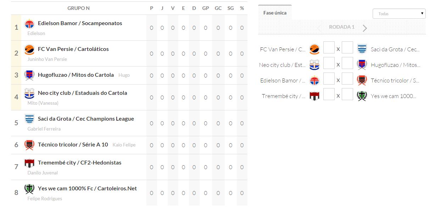
Task: Click Neo city club crest in standings
Action: [x=29, y=93]
